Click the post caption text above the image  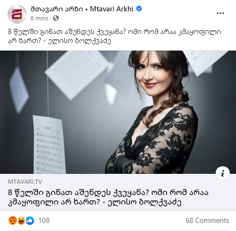point(114,36)
